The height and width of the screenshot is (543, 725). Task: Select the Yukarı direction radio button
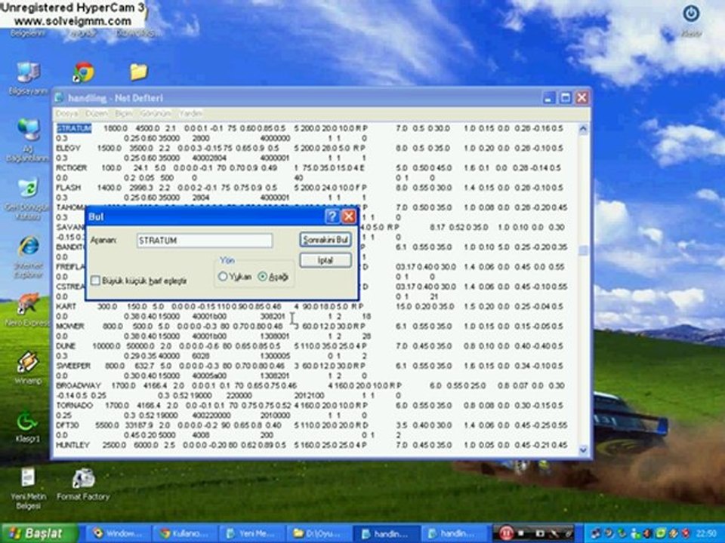[222, 277]
